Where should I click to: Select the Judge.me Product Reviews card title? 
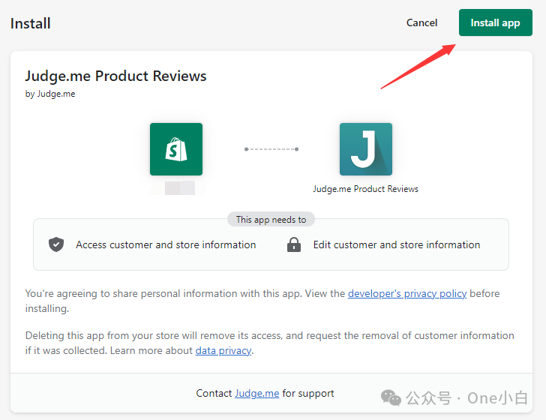(x=115, y=76)
